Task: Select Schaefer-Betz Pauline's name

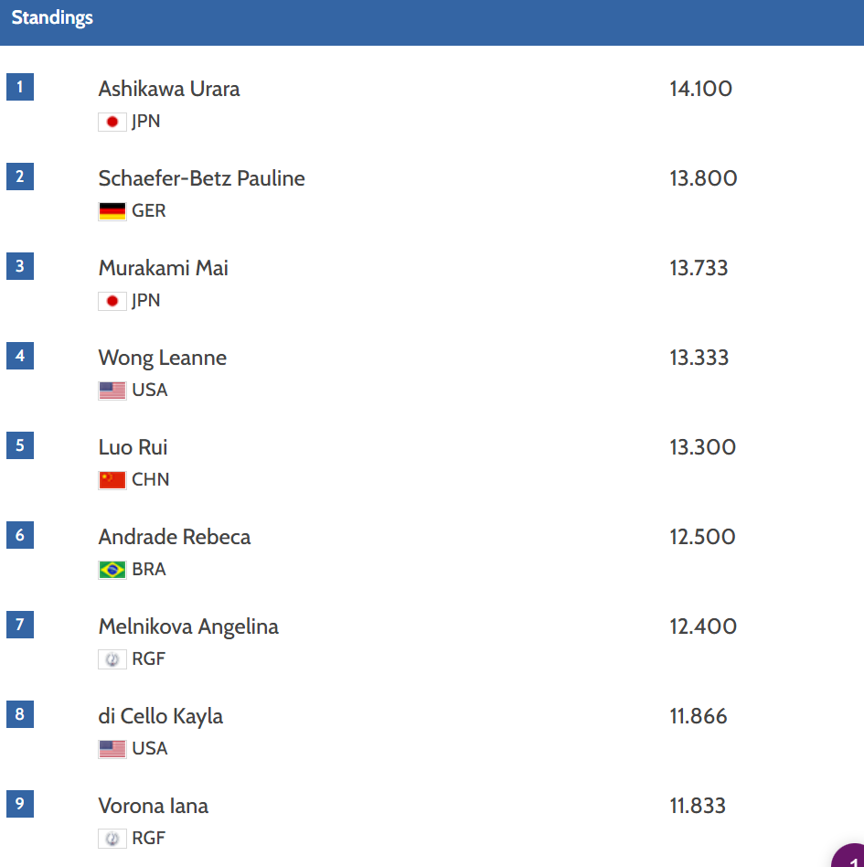Action: tap(202, 178)
